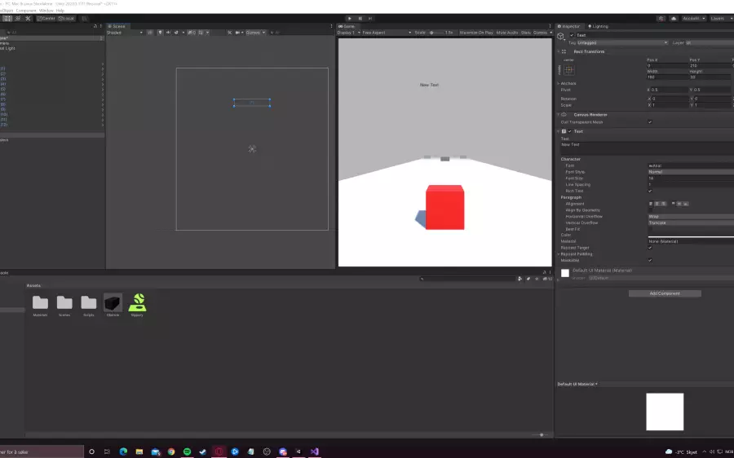Open the Window menu
Viewport: 734px width, 458px height.
(x=46, y=11)
